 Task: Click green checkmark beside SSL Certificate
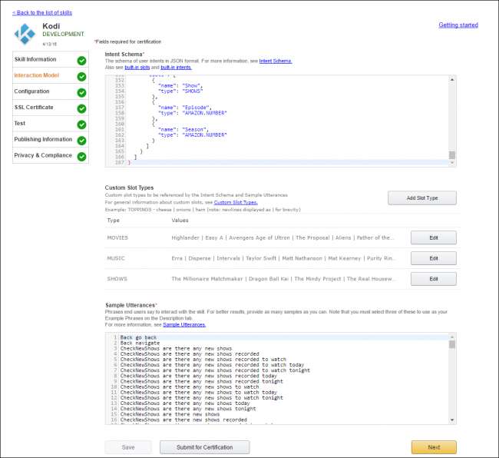point(81,108)
